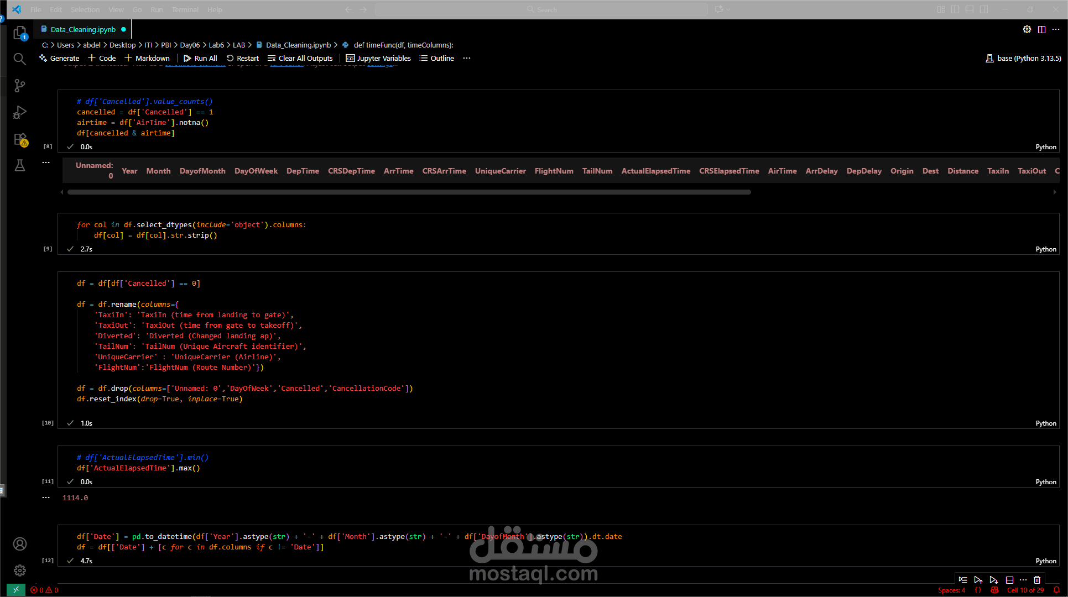Open the Search view in sidebar
Image resolution: width=1068 pixels, height=597 pixels.
pyautogui.click(x=19, y=59)
